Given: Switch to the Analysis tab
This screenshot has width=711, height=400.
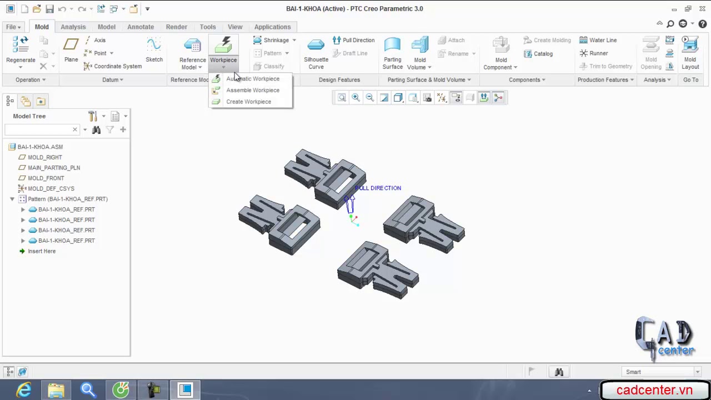Looking at the screenshot, I should (x=73, y=27).
